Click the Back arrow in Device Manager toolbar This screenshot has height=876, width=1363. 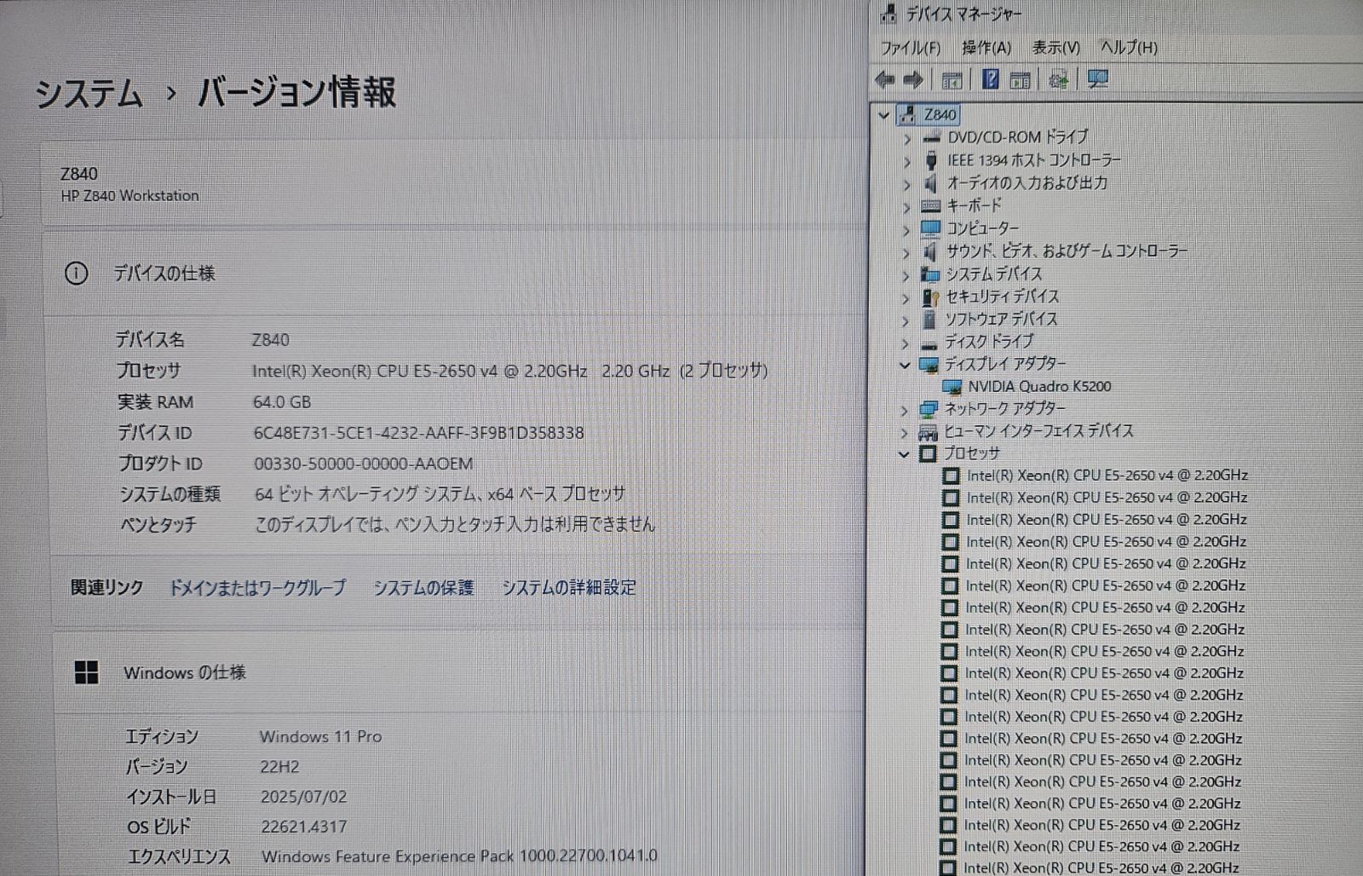(885, 80)
